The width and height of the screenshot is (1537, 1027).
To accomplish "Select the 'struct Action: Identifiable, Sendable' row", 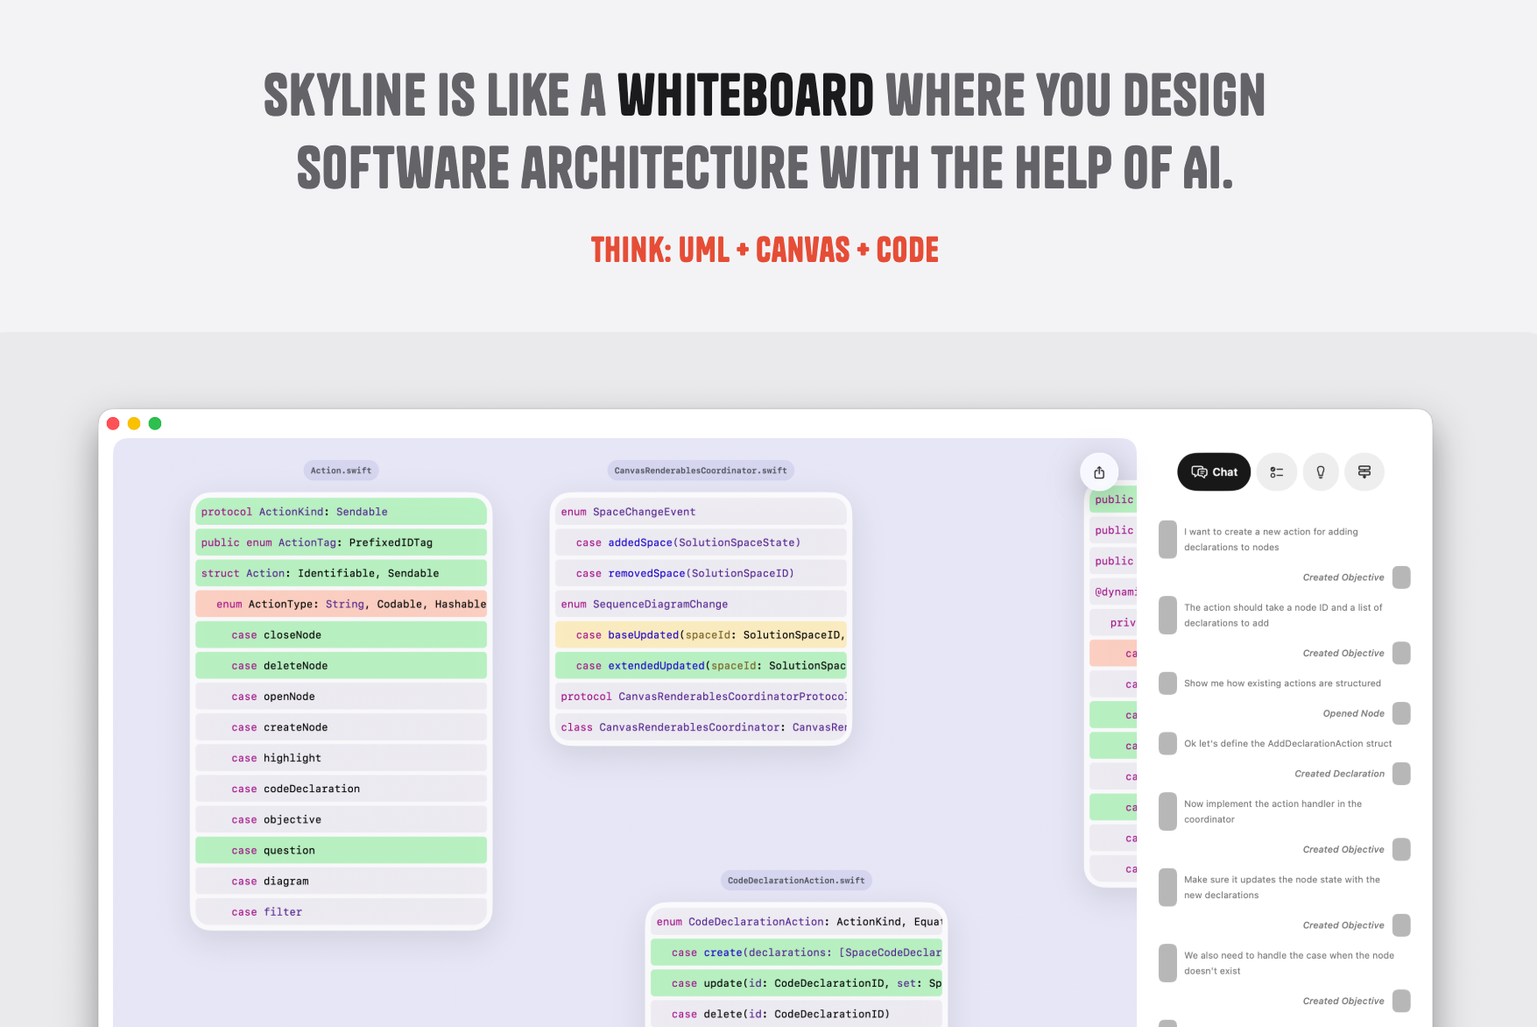I will [341, 573].
